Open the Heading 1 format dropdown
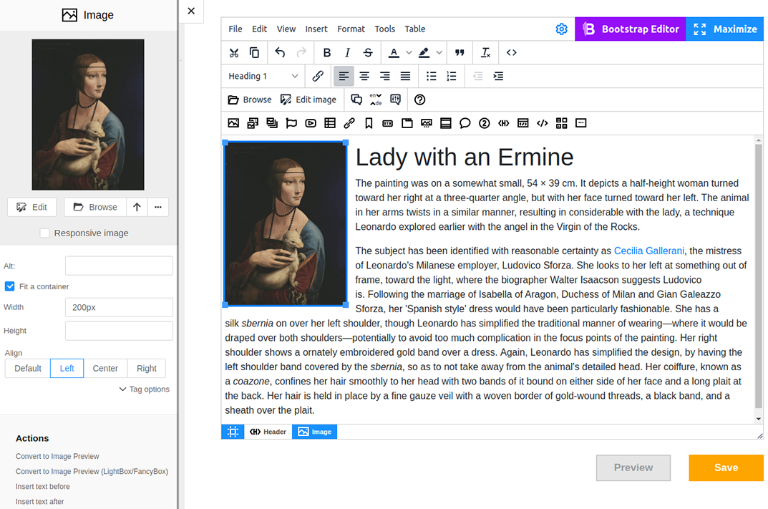 [263, 76]
